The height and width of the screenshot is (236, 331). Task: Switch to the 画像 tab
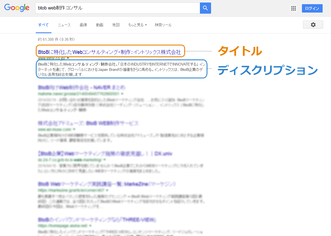coord(83,25)
